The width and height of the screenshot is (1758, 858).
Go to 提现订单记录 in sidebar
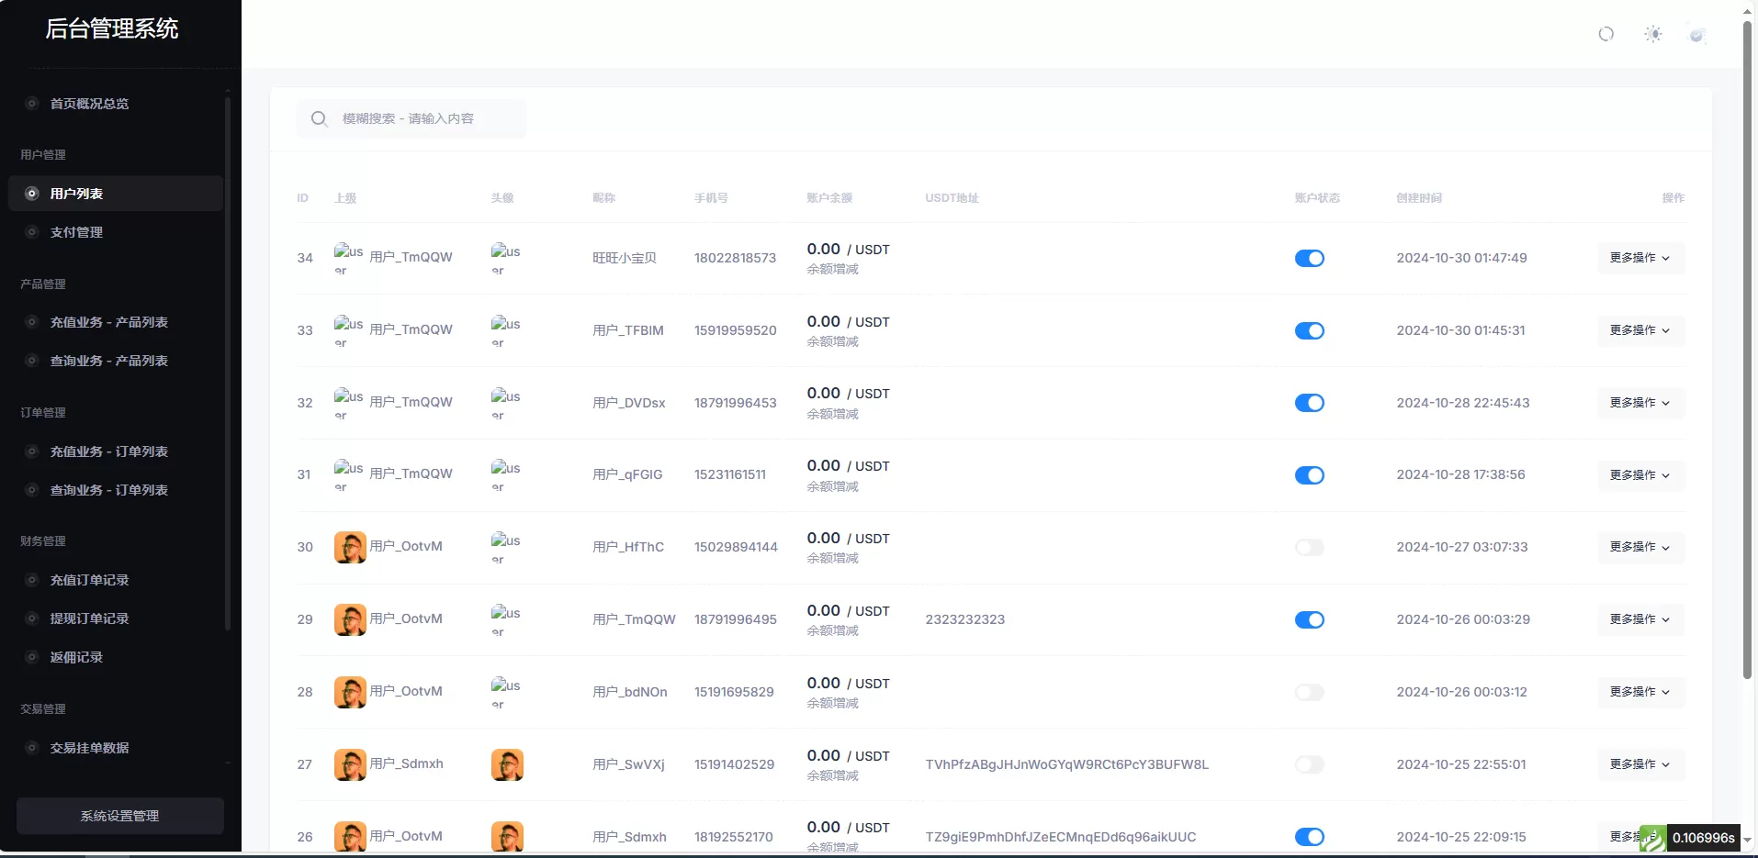coord(89,618)
